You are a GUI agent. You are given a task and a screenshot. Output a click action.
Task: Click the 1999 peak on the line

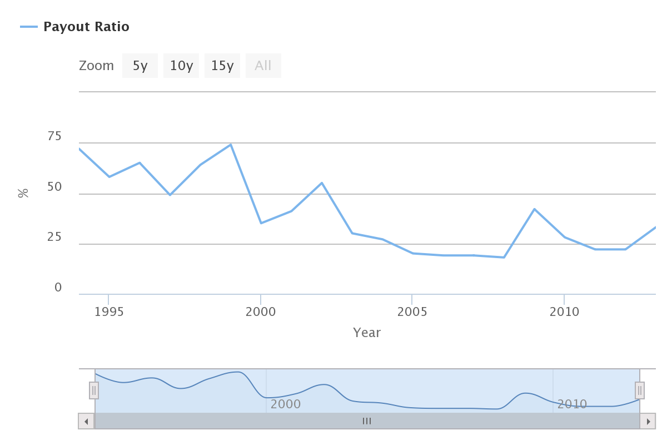[231, 145]
